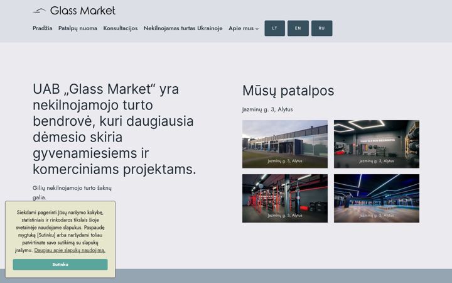Accept cookies with Sutinku button
452x283 pixels.
point(60,265)
